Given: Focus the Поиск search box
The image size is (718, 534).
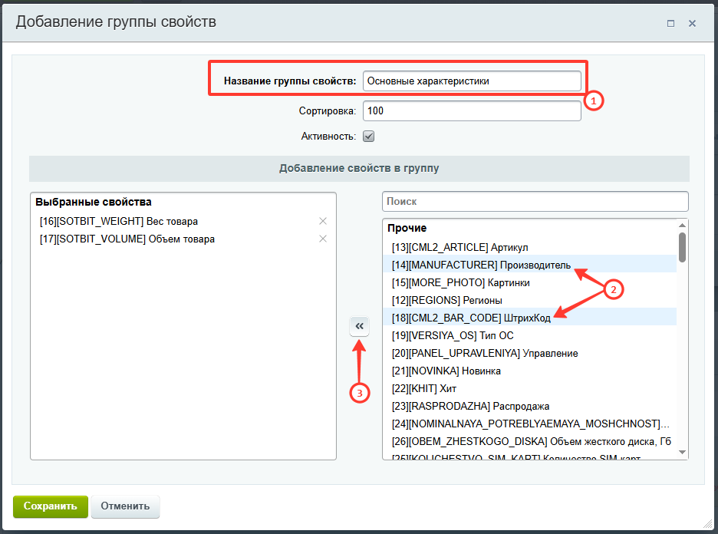Looking at the screenshot, I should [535, 202].
